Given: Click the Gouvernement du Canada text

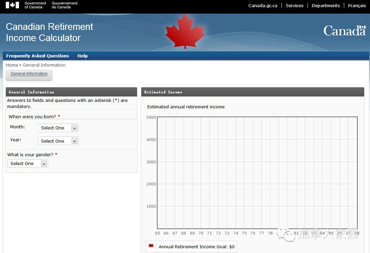Looking at the screenshot, I should (x=64, y=5).
